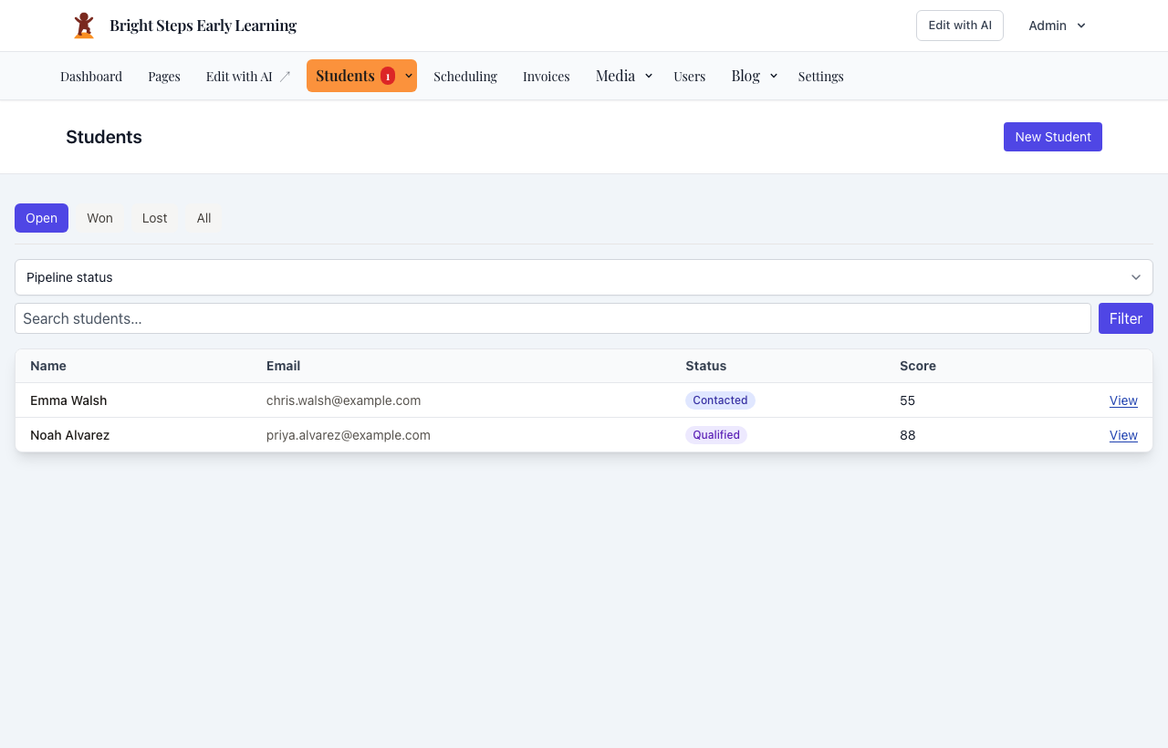The width and height of the screenshot is (1168, 748).
Task: Click the New Student button
Action: pos(1053,137)
